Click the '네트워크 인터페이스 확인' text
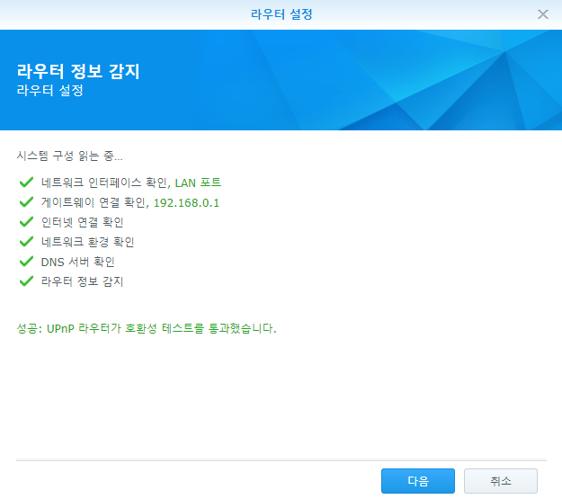 tap(104, 183)
